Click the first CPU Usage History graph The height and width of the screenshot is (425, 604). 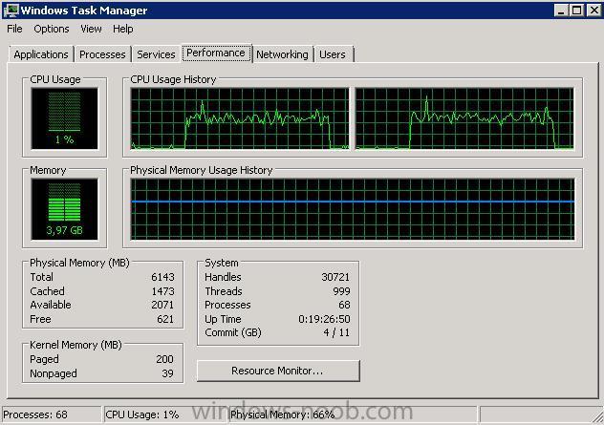tap(240, 118)
